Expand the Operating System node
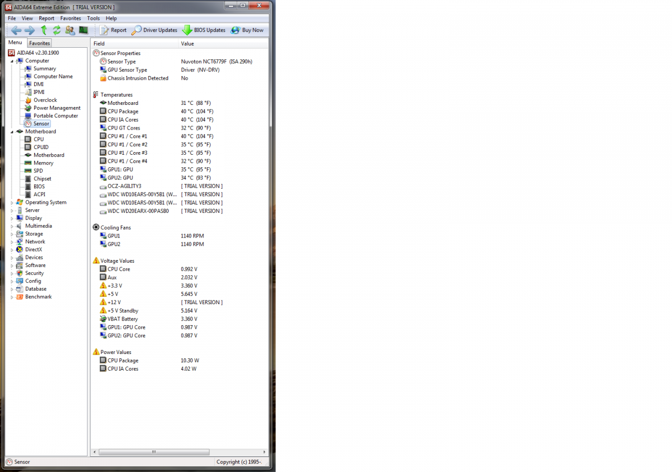The height and width of the screenshot is (472, 672). 12,202
